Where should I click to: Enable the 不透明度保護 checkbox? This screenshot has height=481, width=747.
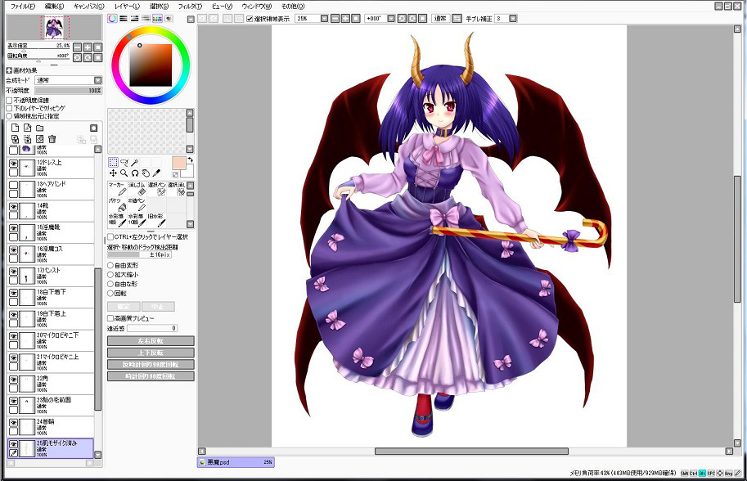click(x=9, y=100)
